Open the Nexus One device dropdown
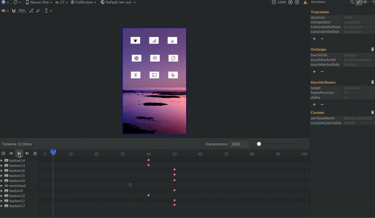Viewport: 375px width, 218px height. point(39,2)
